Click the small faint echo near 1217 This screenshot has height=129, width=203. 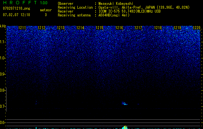coord(138,104)
